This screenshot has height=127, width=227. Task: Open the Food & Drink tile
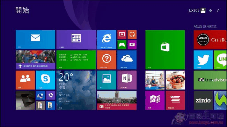pyautogui.click(x=175, y=80)
